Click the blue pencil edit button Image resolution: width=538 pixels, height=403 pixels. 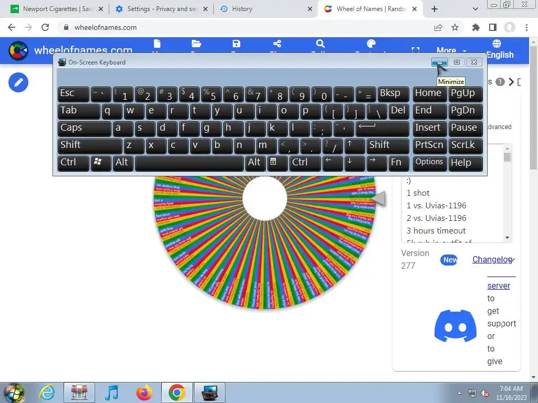coord(18,82)
